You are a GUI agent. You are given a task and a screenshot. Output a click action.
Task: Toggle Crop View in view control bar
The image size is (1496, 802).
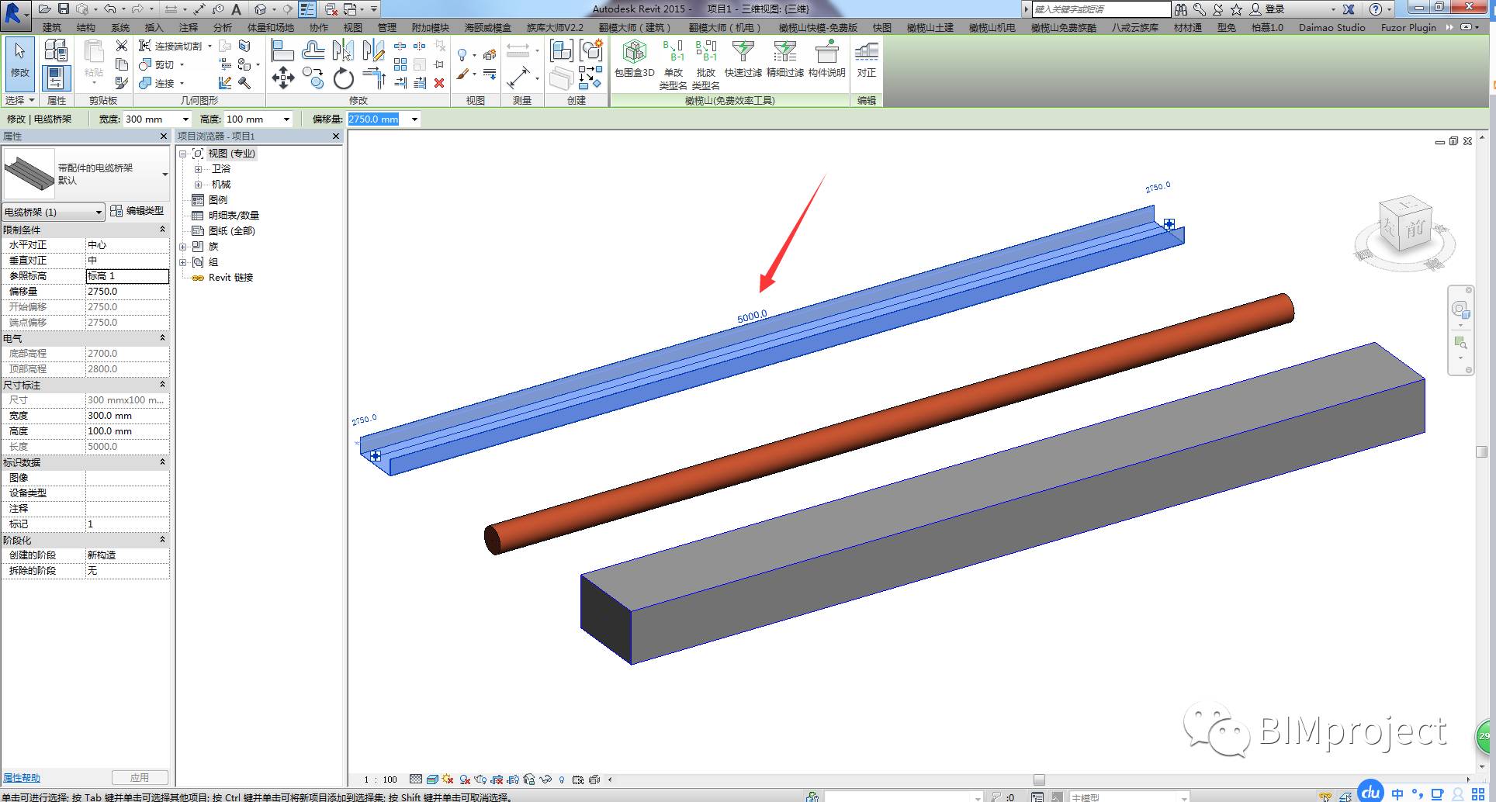[x=497, y=780]
